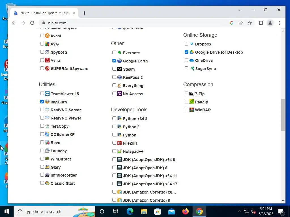
Task: Click the FileZilla red icon
Action: pos(120,143)
